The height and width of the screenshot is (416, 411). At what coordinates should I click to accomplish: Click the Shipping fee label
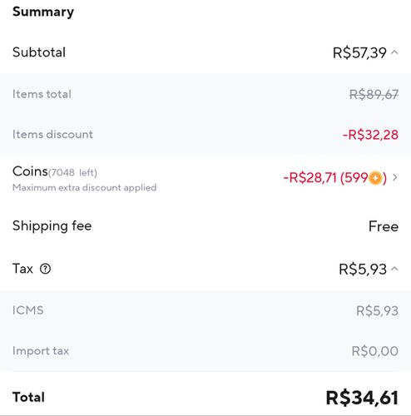pos(52,226)
